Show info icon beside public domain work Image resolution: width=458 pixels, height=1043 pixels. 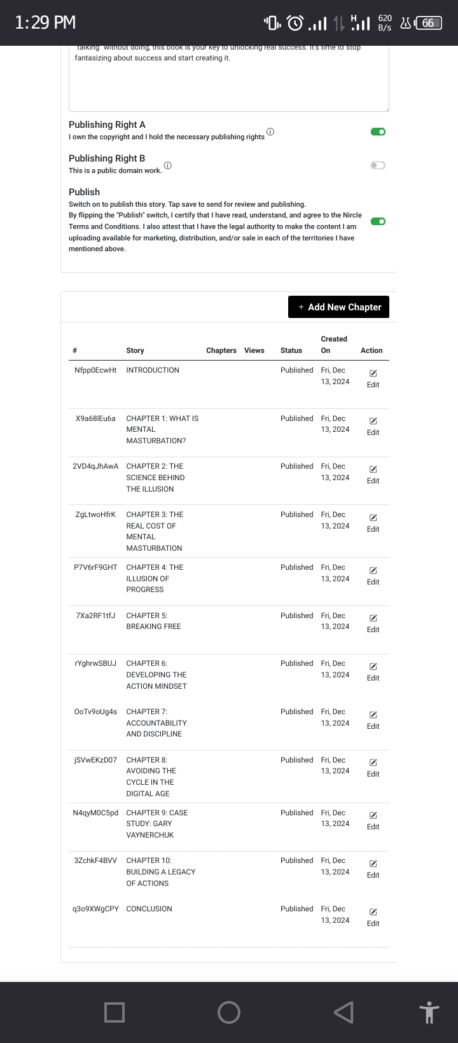(x=168, y=165)
